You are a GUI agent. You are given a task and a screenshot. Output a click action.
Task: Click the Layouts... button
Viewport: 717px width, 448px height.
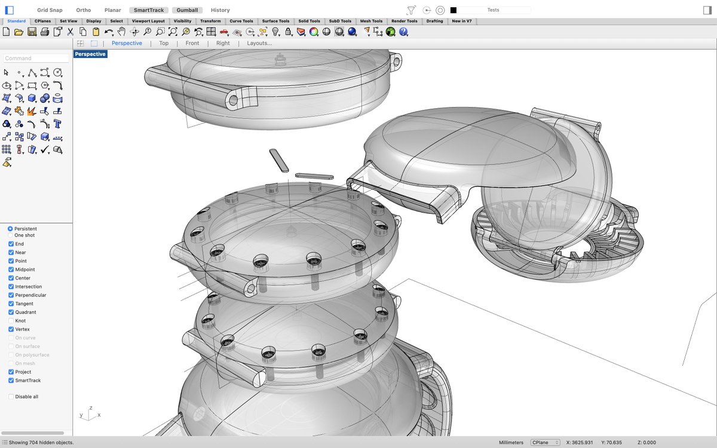point(261,42)
